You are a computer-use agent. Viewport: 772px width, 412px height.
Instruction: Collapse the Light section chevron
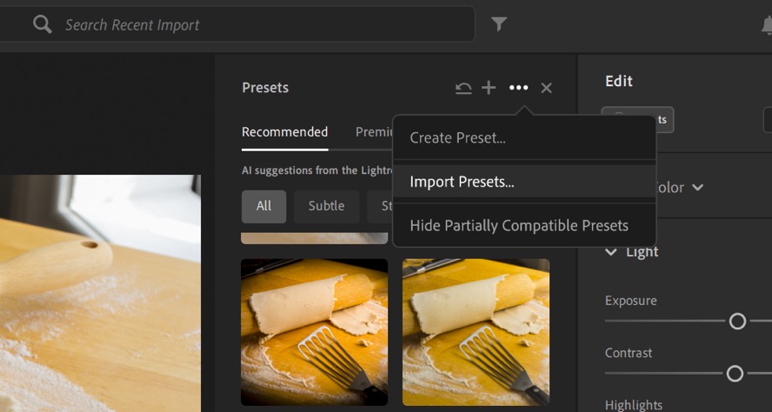pyautogui.click(x=611, y=252)
